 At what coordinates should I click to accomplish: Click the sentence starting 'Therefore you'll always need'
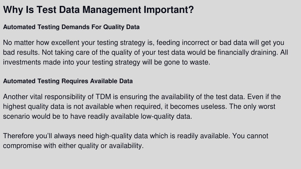(116, 136)
